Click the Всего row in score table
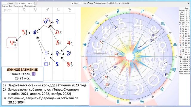 (x=185, y=20)
